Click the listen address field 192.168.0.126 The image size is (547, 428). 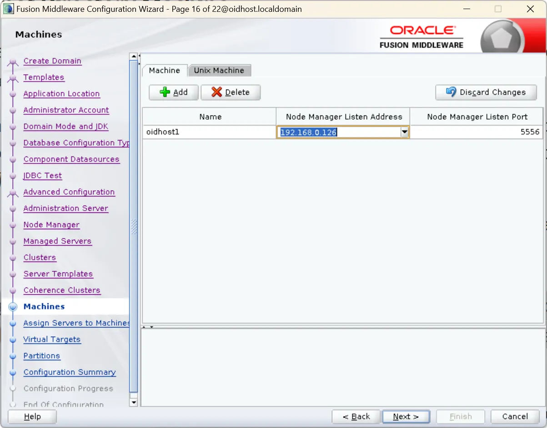point(339,132)
